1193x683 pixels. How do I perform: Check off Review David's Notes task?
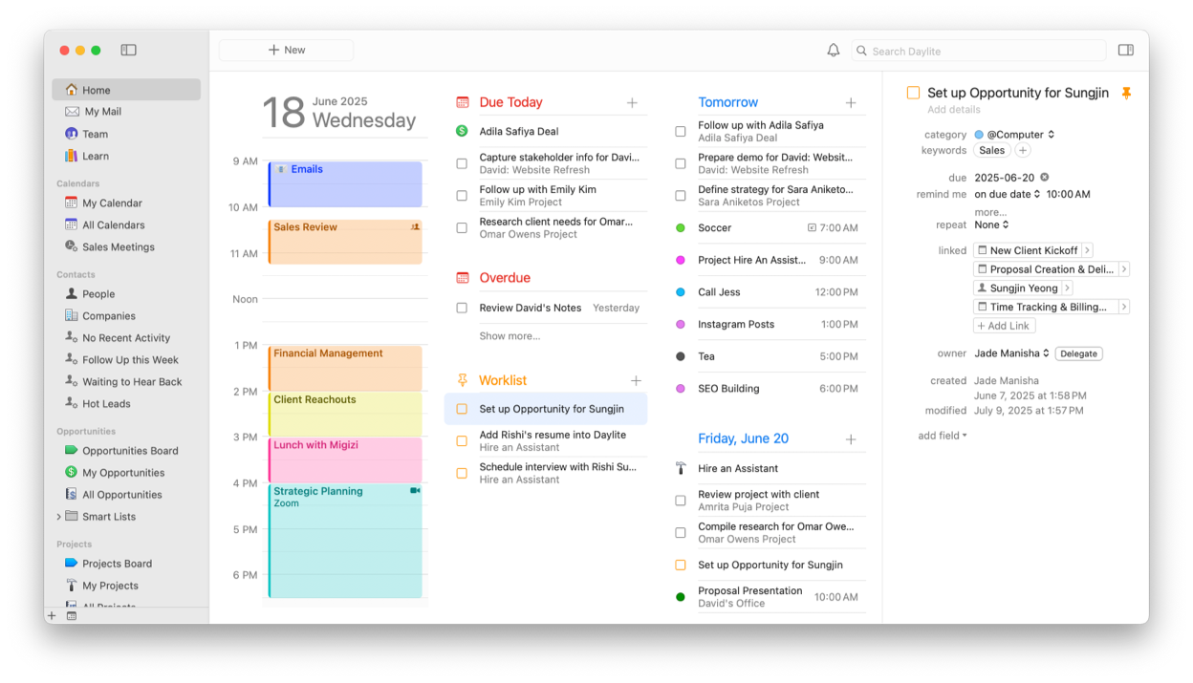click(x=462, y=308)
